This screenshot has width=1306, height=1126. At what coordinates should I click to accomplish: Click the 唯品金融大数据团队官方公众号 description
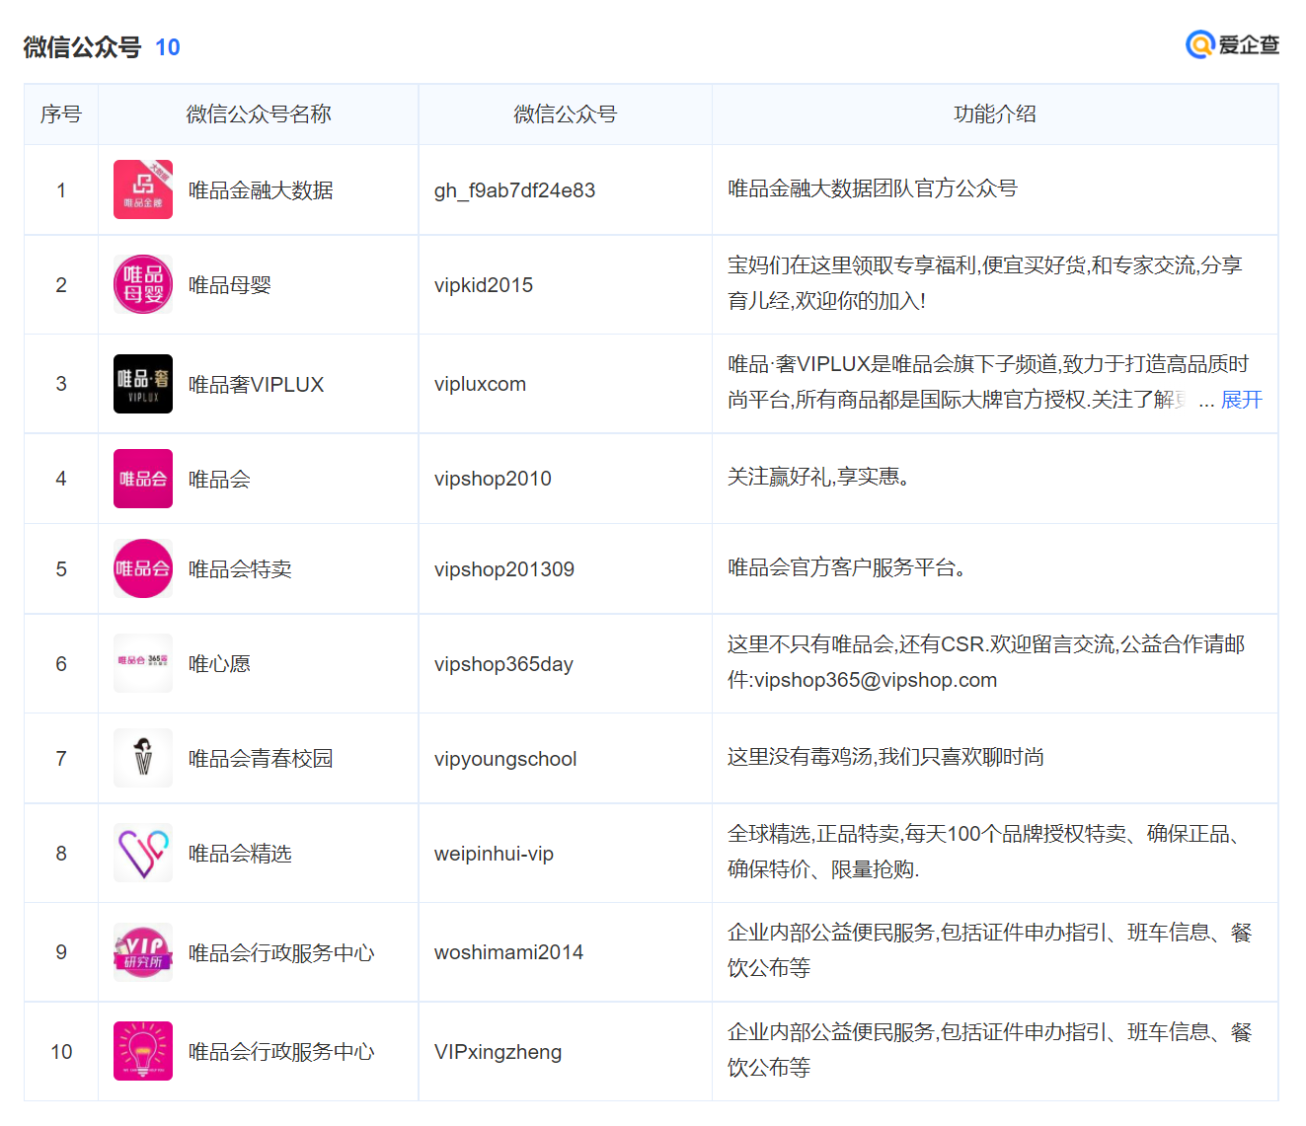(x=873, y=188)
